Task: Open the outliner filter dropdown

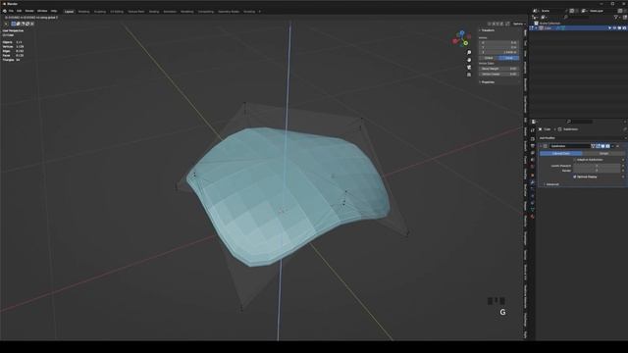Action: pyautogui.click(x=617, y=18)
